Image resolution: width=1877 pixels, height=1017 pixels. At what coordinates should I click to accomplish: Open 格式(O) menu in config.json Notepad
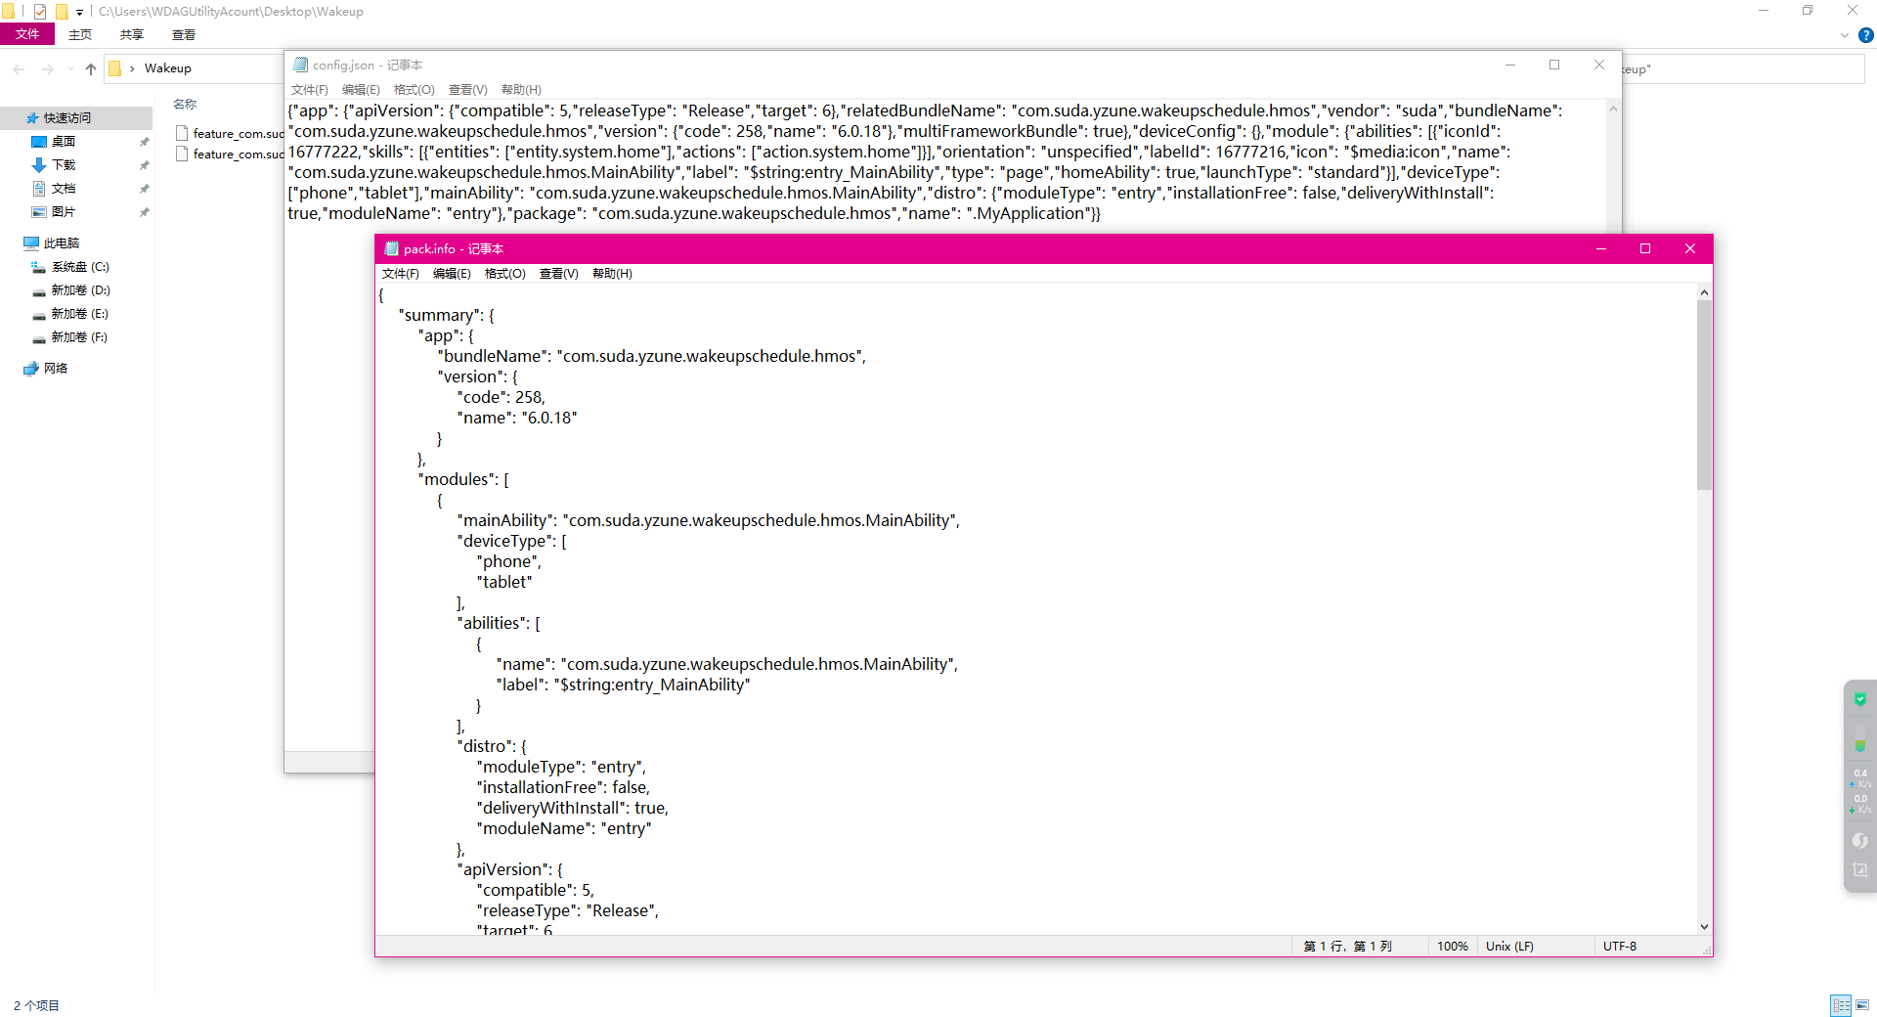415,90
